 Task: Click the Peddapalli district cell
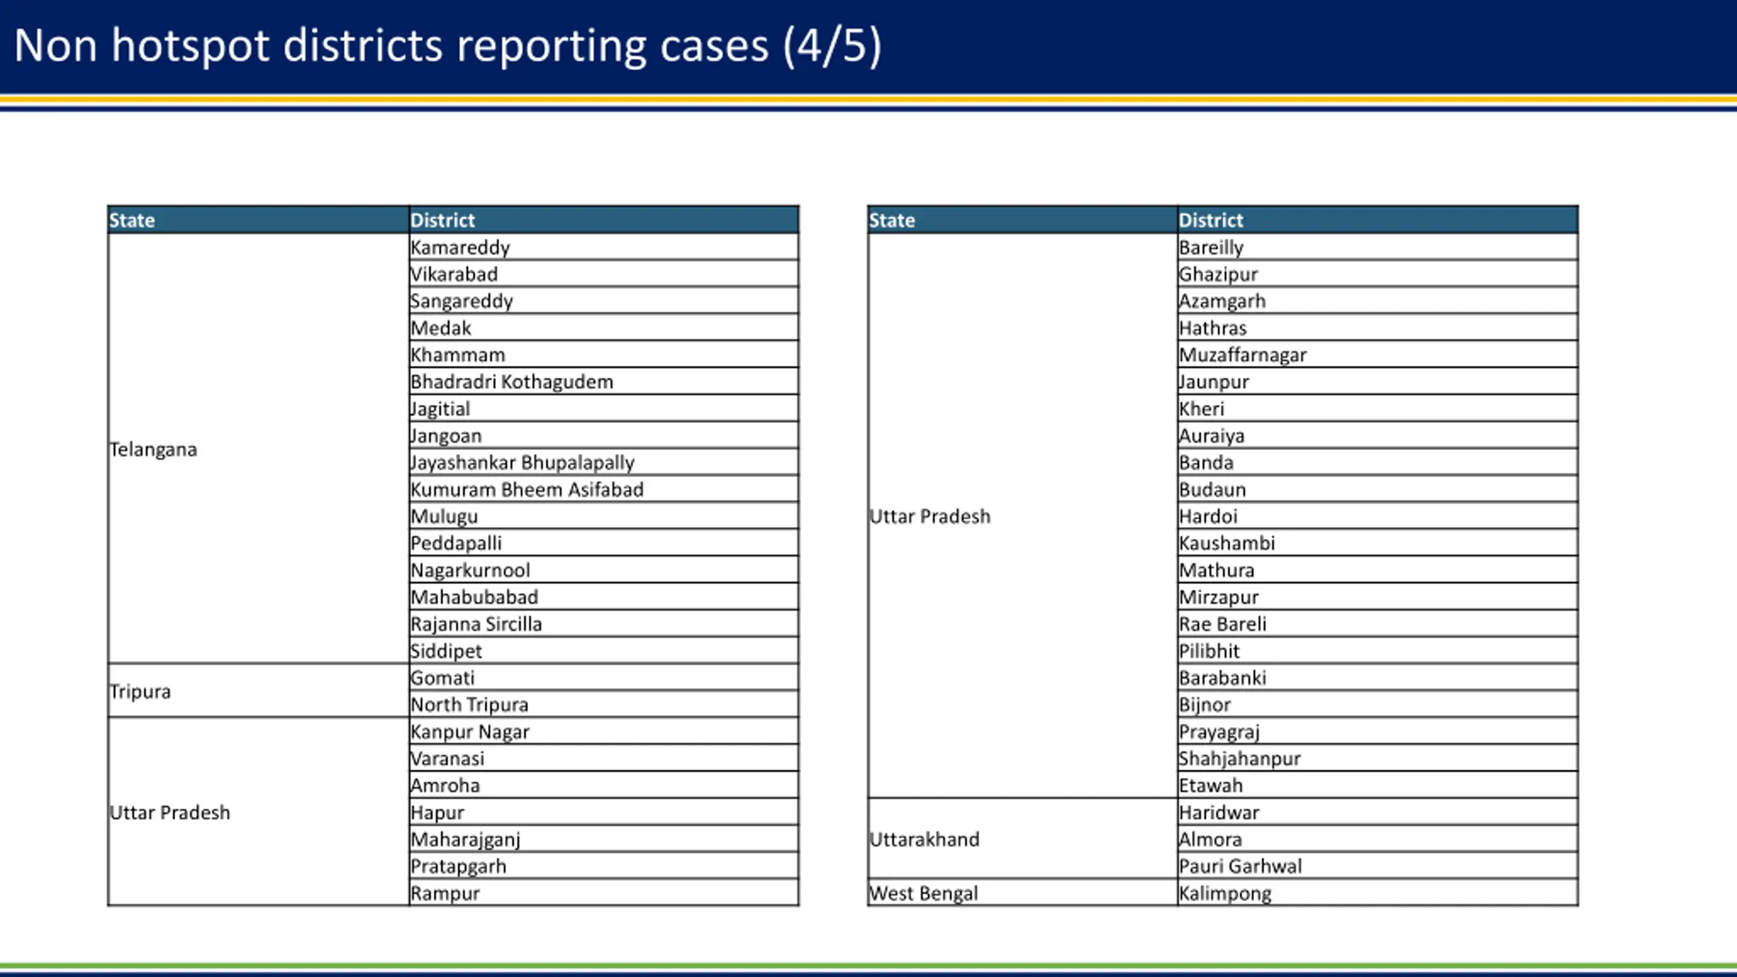click(x=604, y=543)
